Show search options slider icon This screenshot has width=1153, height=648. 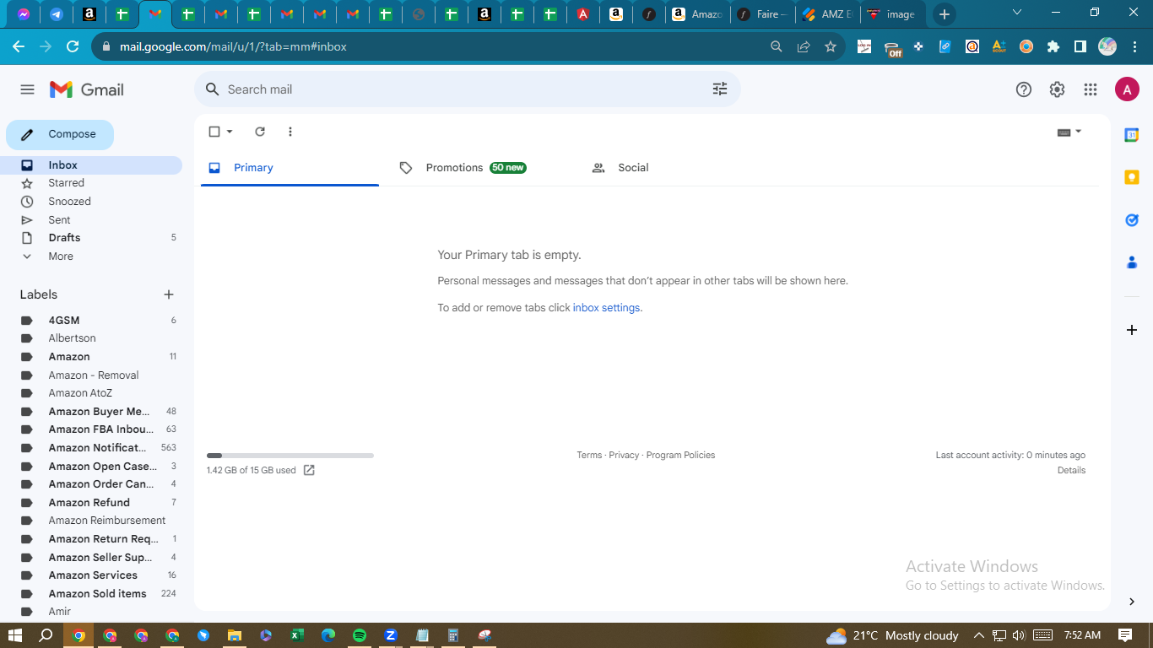[720, 89]
